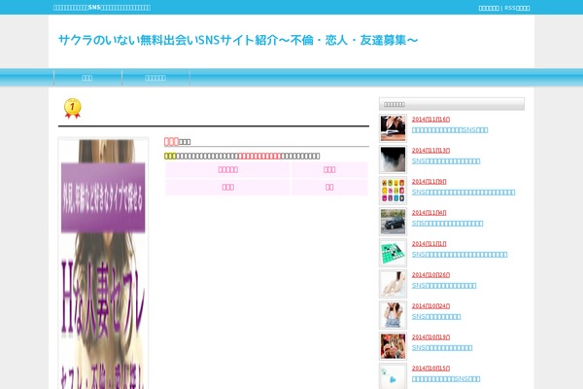Click the 2014 10 26 date link

pos(430,275)
